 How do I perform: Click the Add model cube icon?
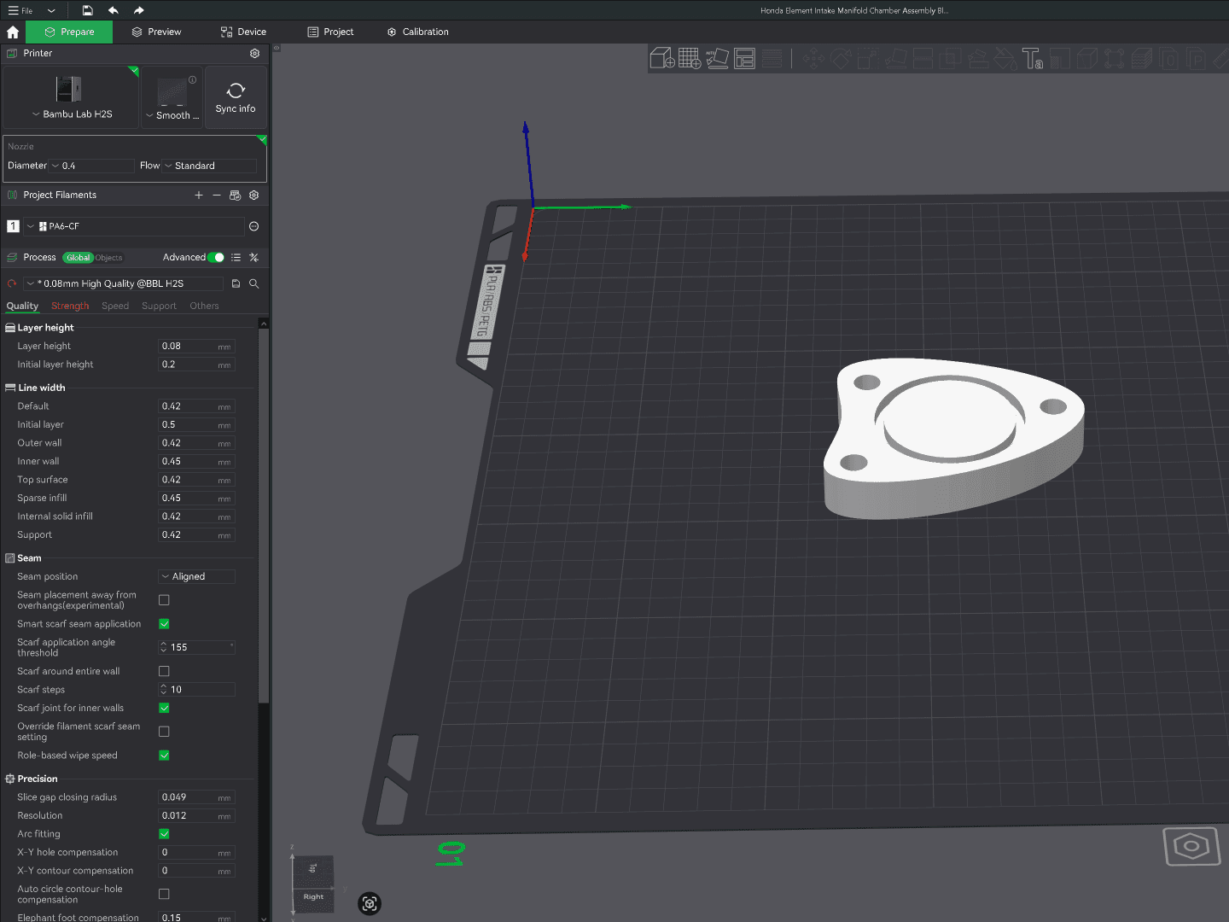click(x=662, y=58)
